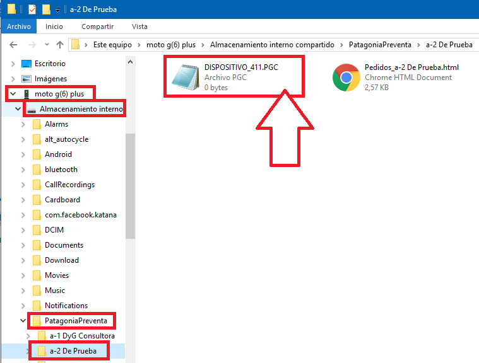Click the navigation pane scroll-up arrow
This screenshot has width=479, height=363.
(x=130, y=62)
